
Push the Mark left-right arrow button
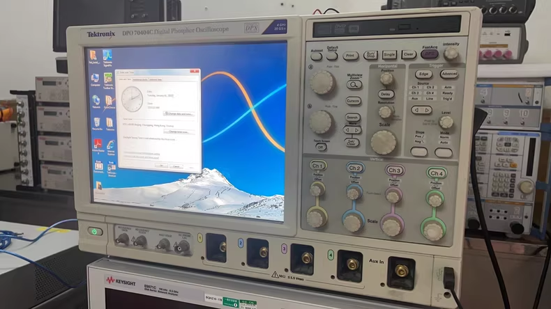click(x=352, y=130)
